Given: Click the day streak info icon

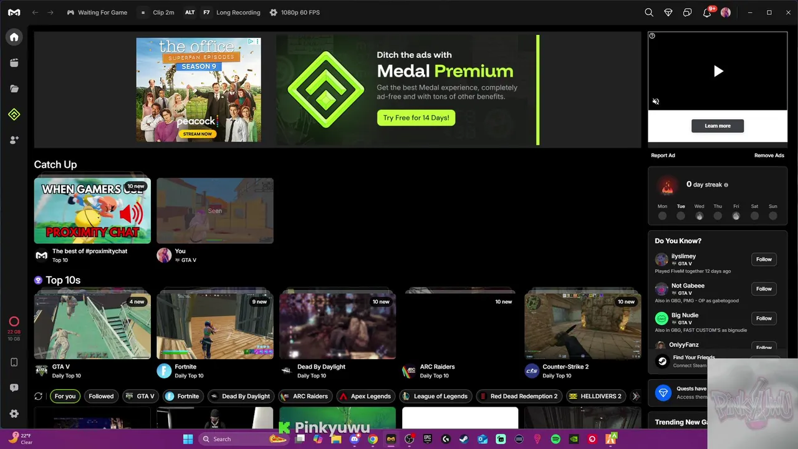Looking at the screenshot, I should click(x=726, y=185).
